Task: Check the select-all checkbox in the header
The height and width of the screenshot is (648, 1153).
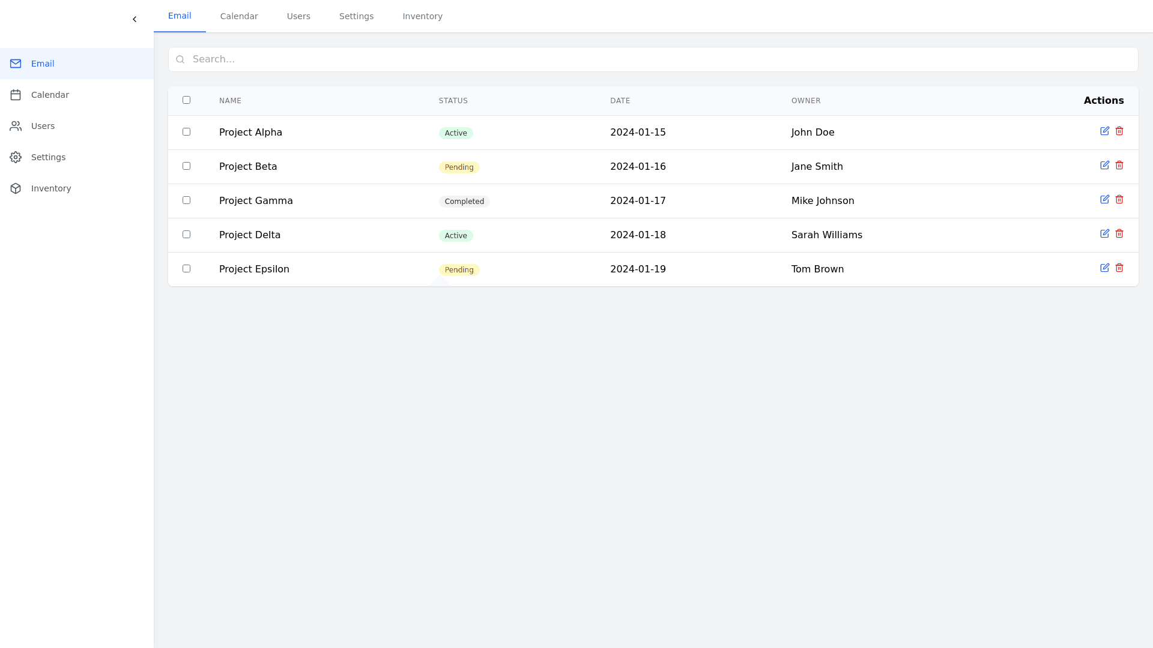Action: (x=186, y=100)
